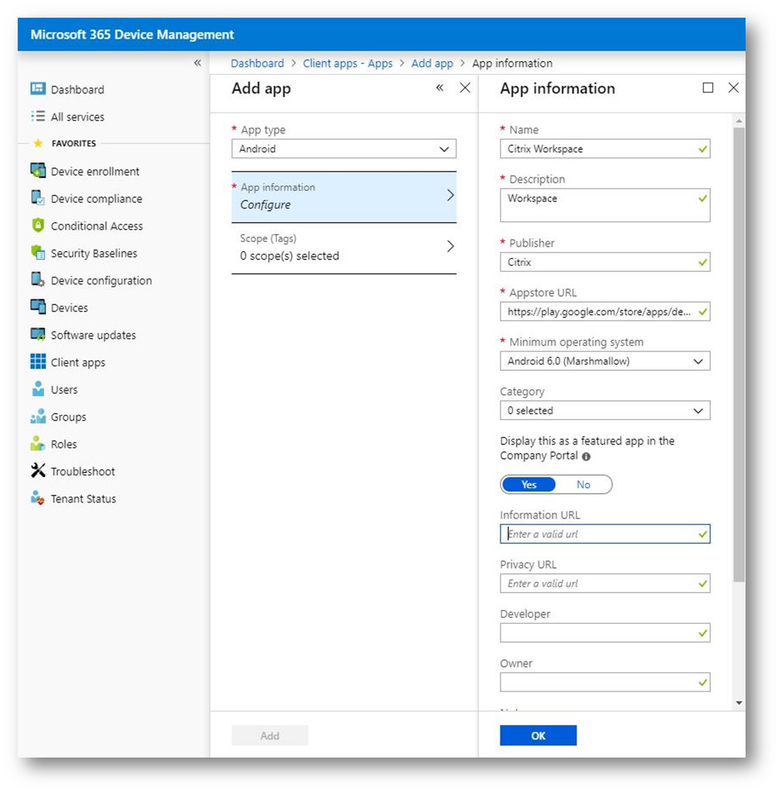This screenshot has width=781, height=793.
Task: Open the Category dropdown
Action: click(604, 410)
